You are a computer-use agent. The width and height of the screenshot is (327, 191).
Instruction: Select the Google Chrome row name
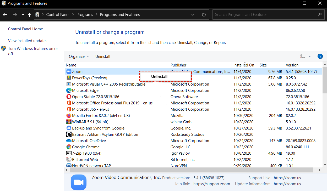tap(86, 147)
